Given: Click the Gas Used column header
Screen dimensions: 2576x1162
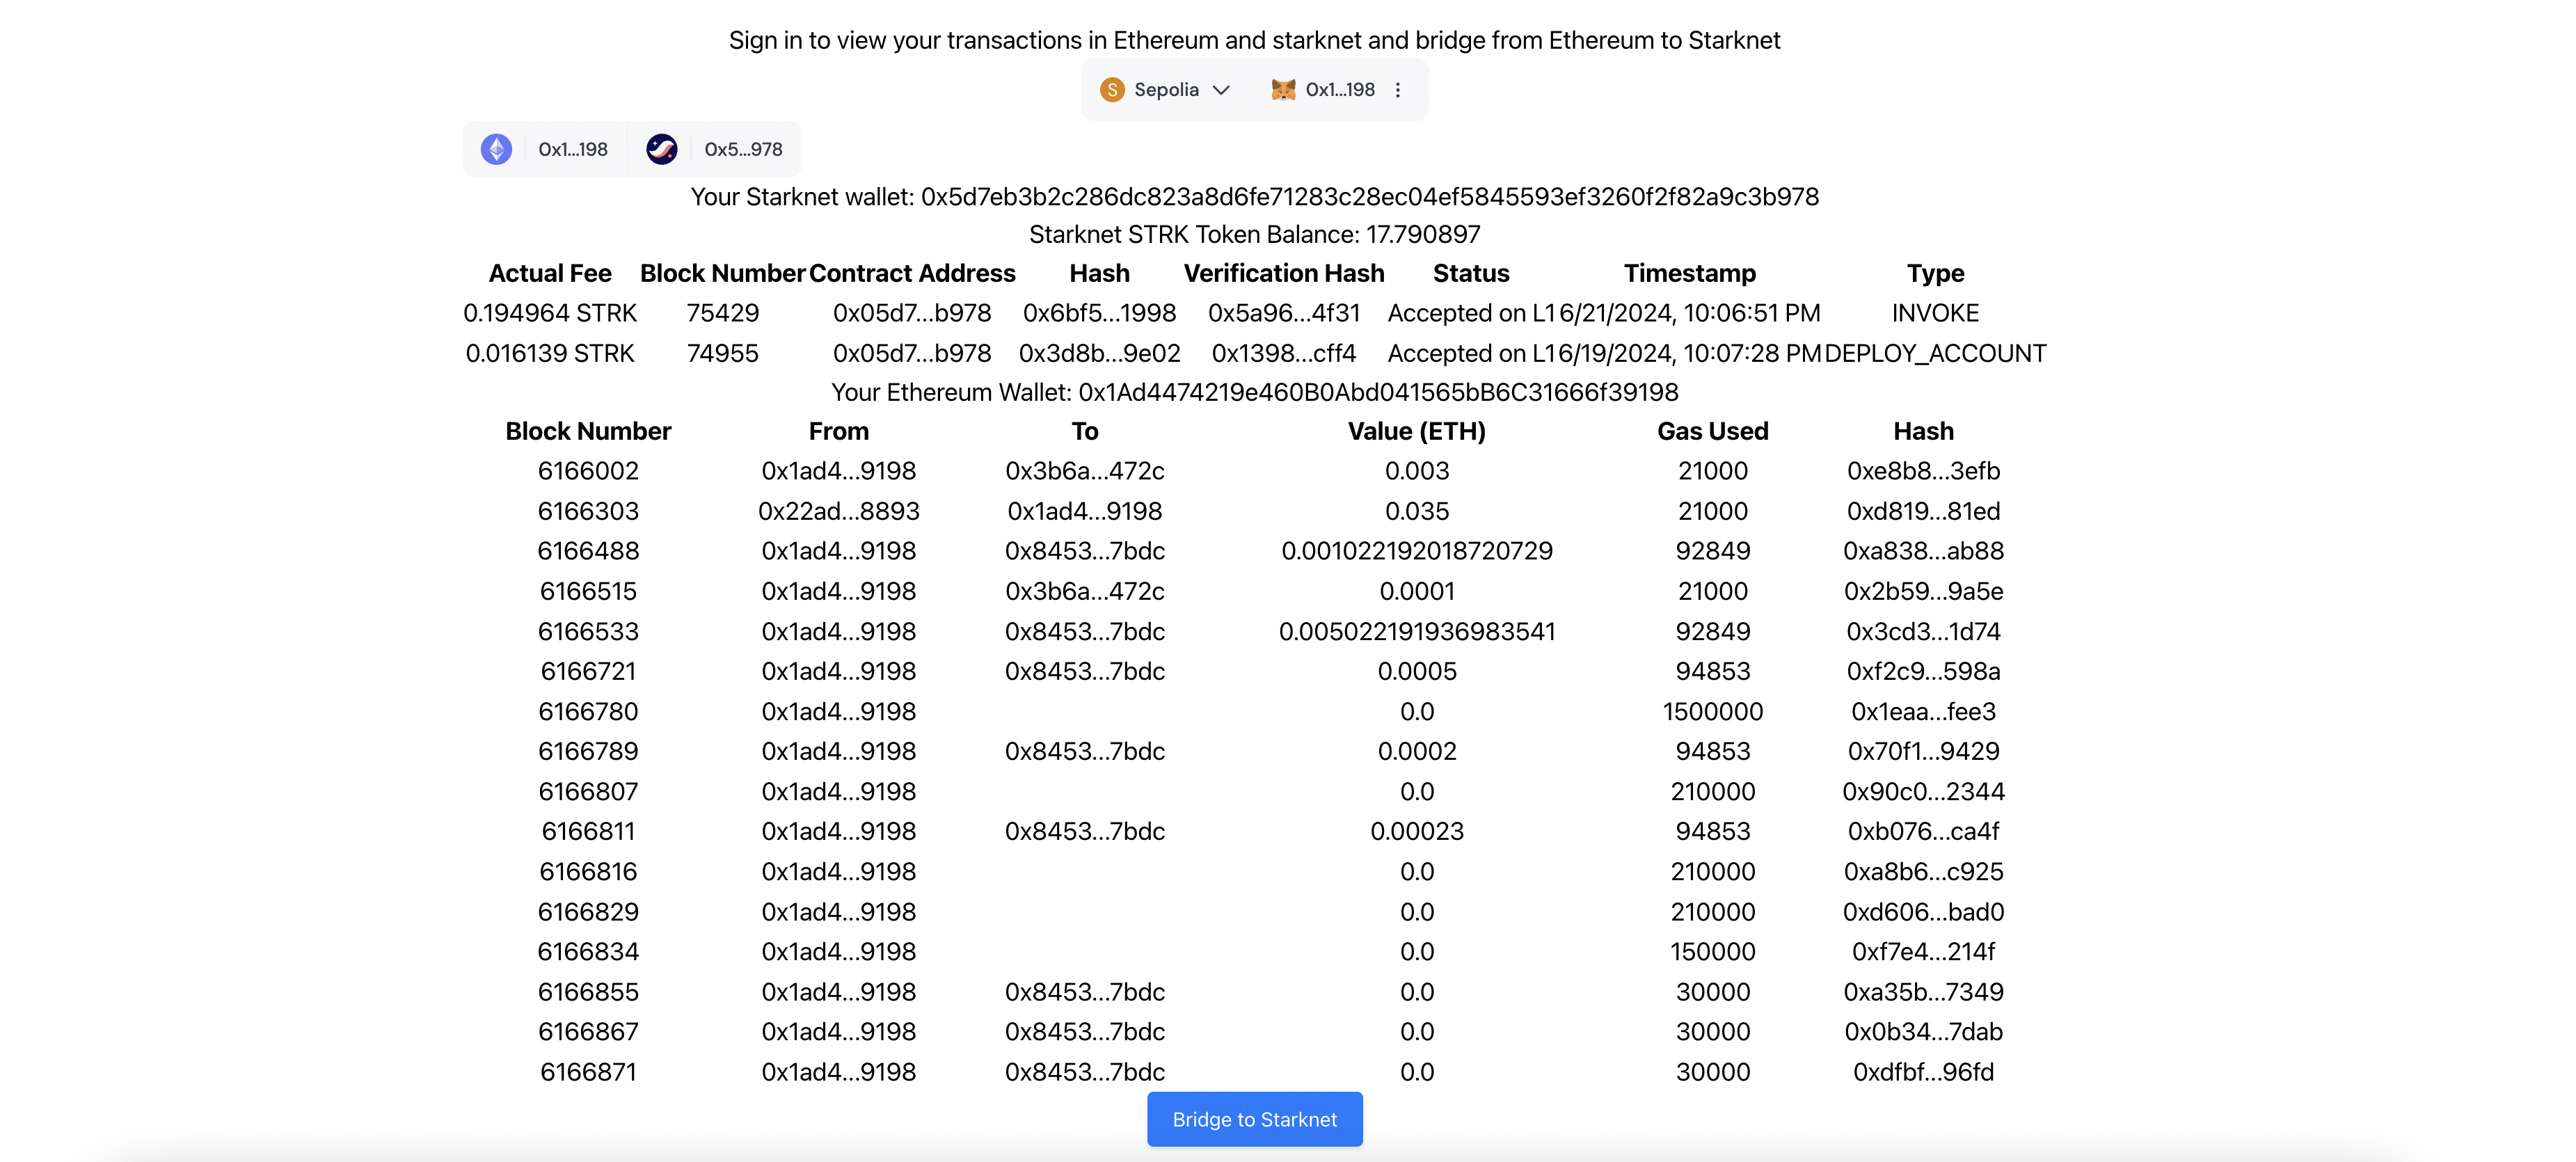Looking at the screenshot, I should (x=1712, y=431).
